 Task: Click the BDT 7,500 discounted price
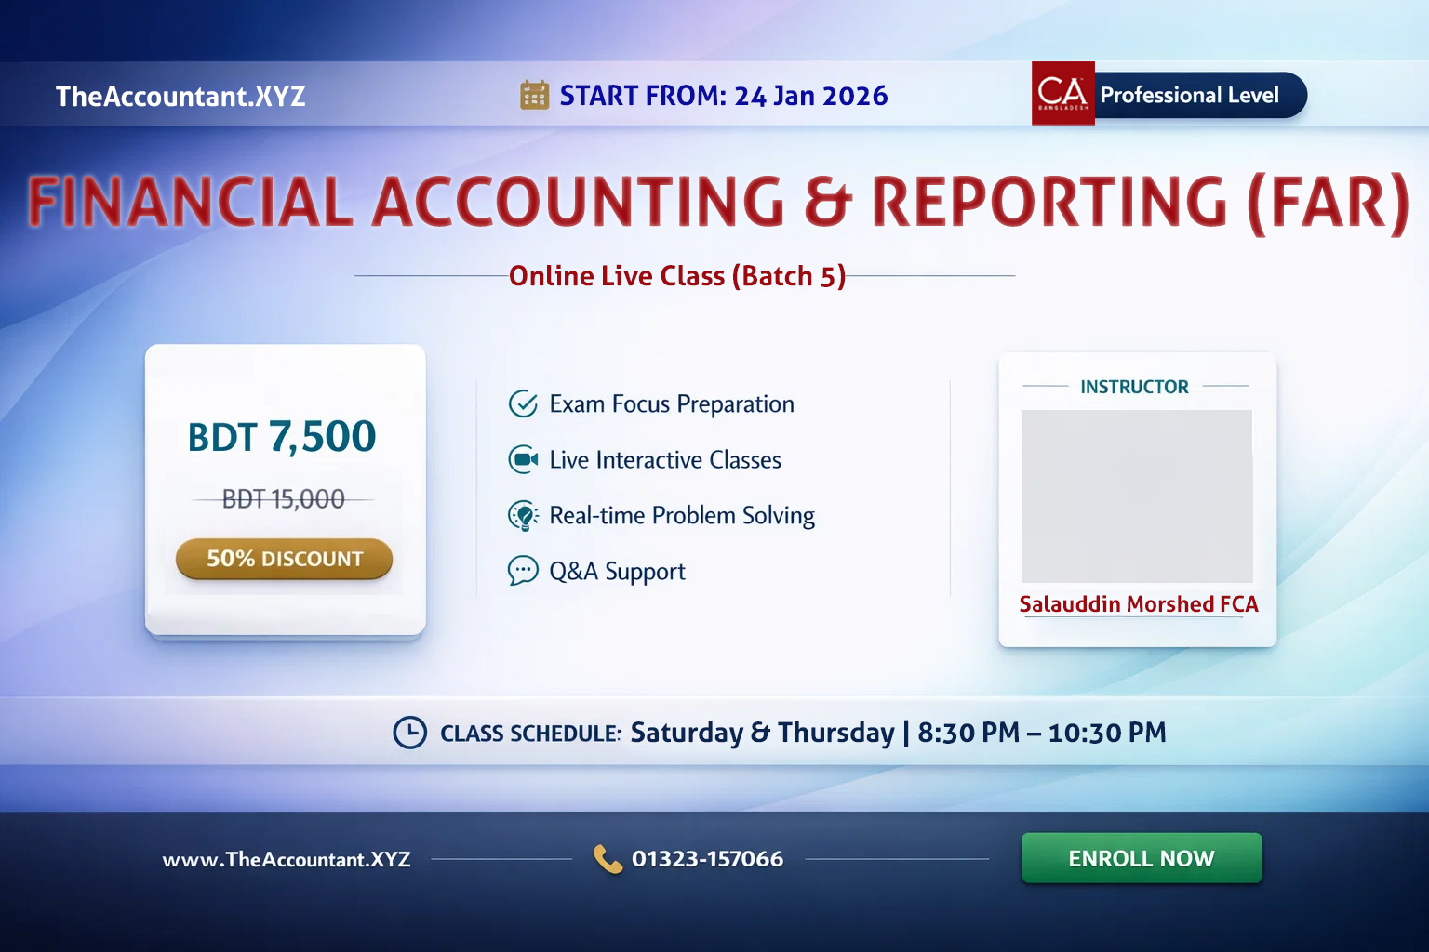tap(282, 437)
